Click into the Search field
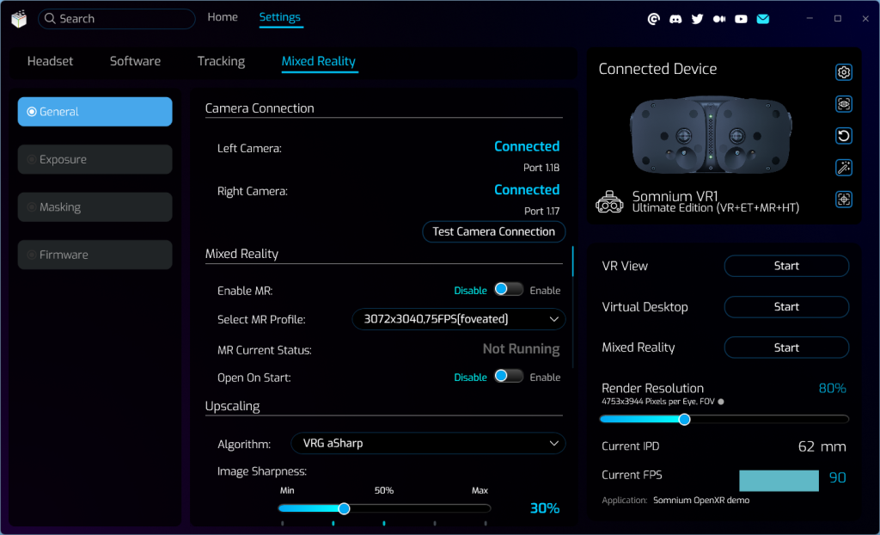The image size is (880, 535). 120,19
